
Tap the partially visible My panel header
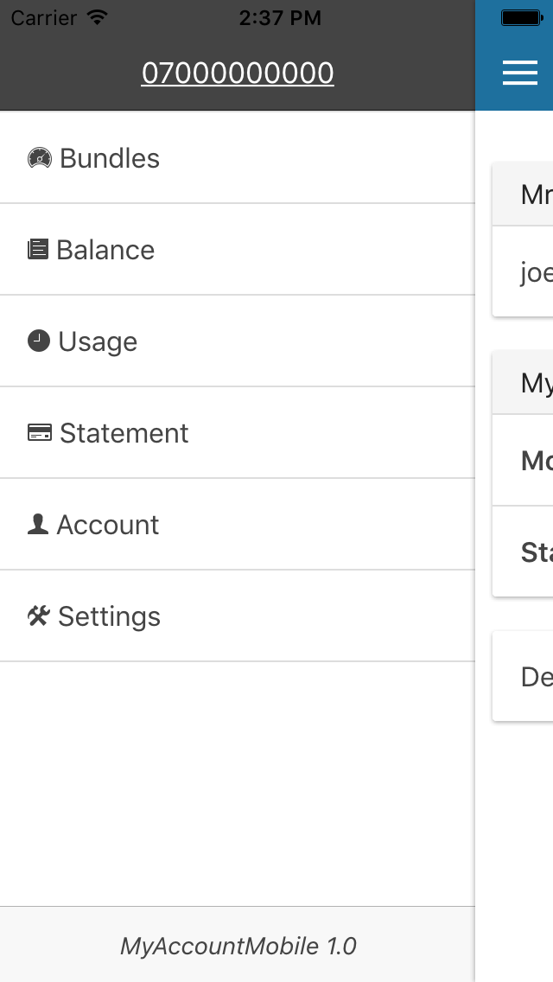click(x=523, y=383)
